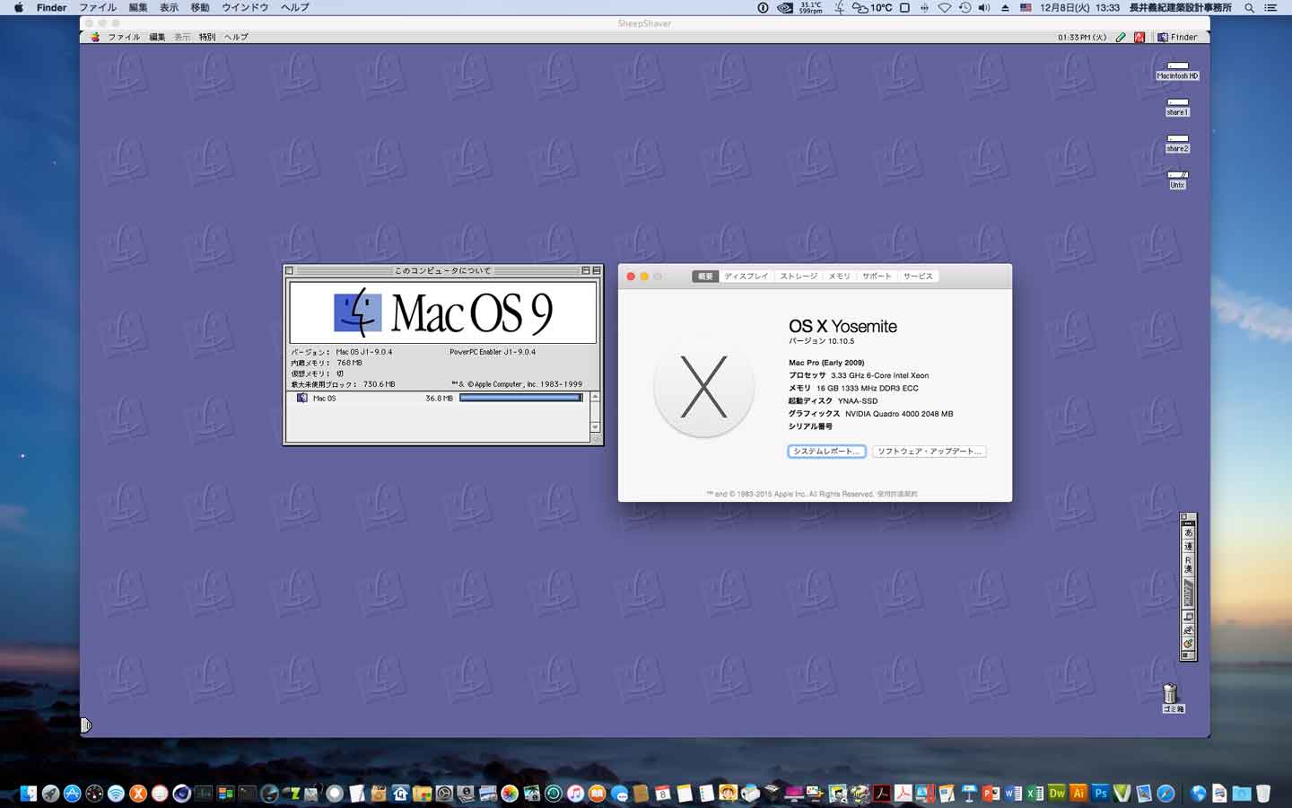
Task: Open the Dock Trash
Action: pyautogui.click(x=1263, y=793)
